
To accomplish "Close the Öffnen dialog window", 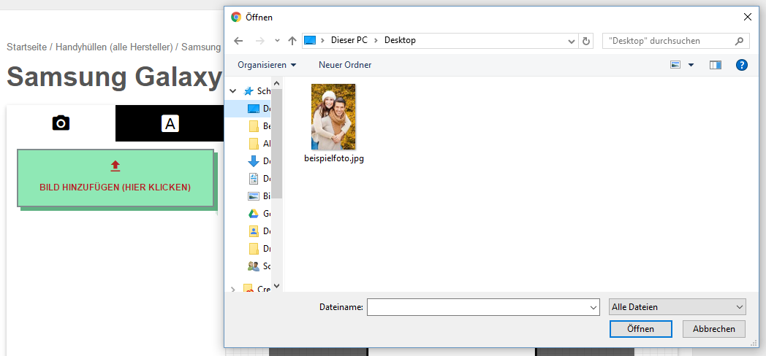I will (x=748, y=17).
